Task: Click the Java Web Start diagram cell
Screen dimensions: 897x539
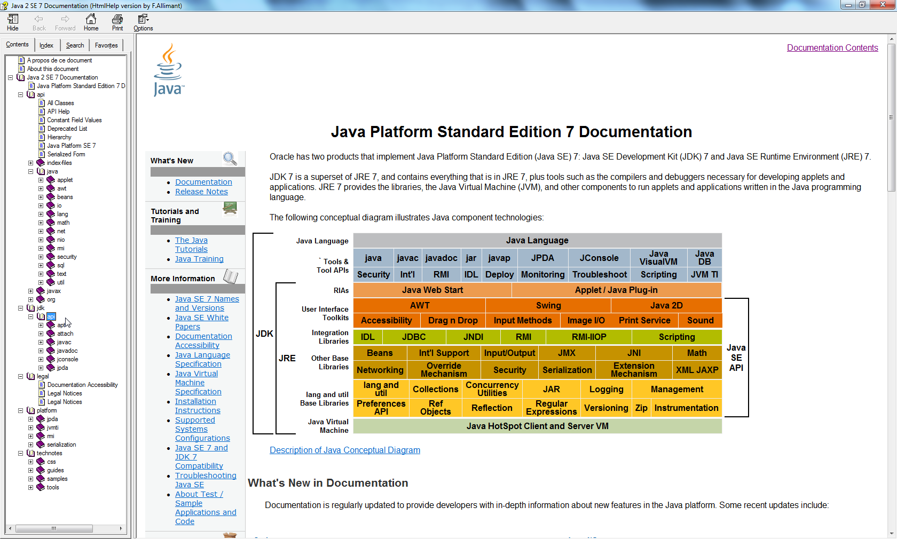Action: pyautogui.click(x=432, y=290)
